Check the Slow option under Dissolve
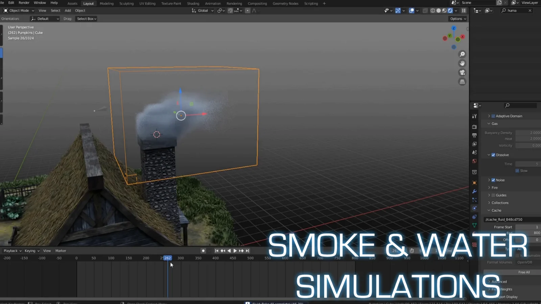 point(517,171)
